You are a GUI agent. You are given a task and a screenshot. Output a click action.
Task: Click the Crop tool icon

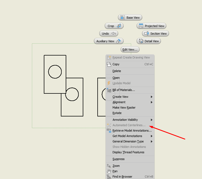pos(119,26)
